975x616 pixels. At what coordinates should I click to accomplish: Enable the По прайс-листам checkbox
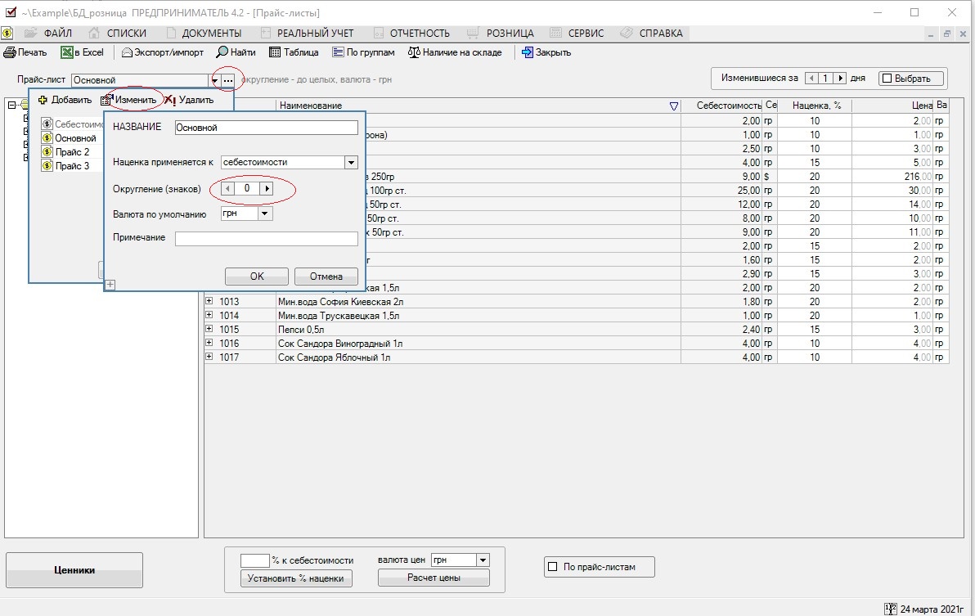click(x=553, y=566)
